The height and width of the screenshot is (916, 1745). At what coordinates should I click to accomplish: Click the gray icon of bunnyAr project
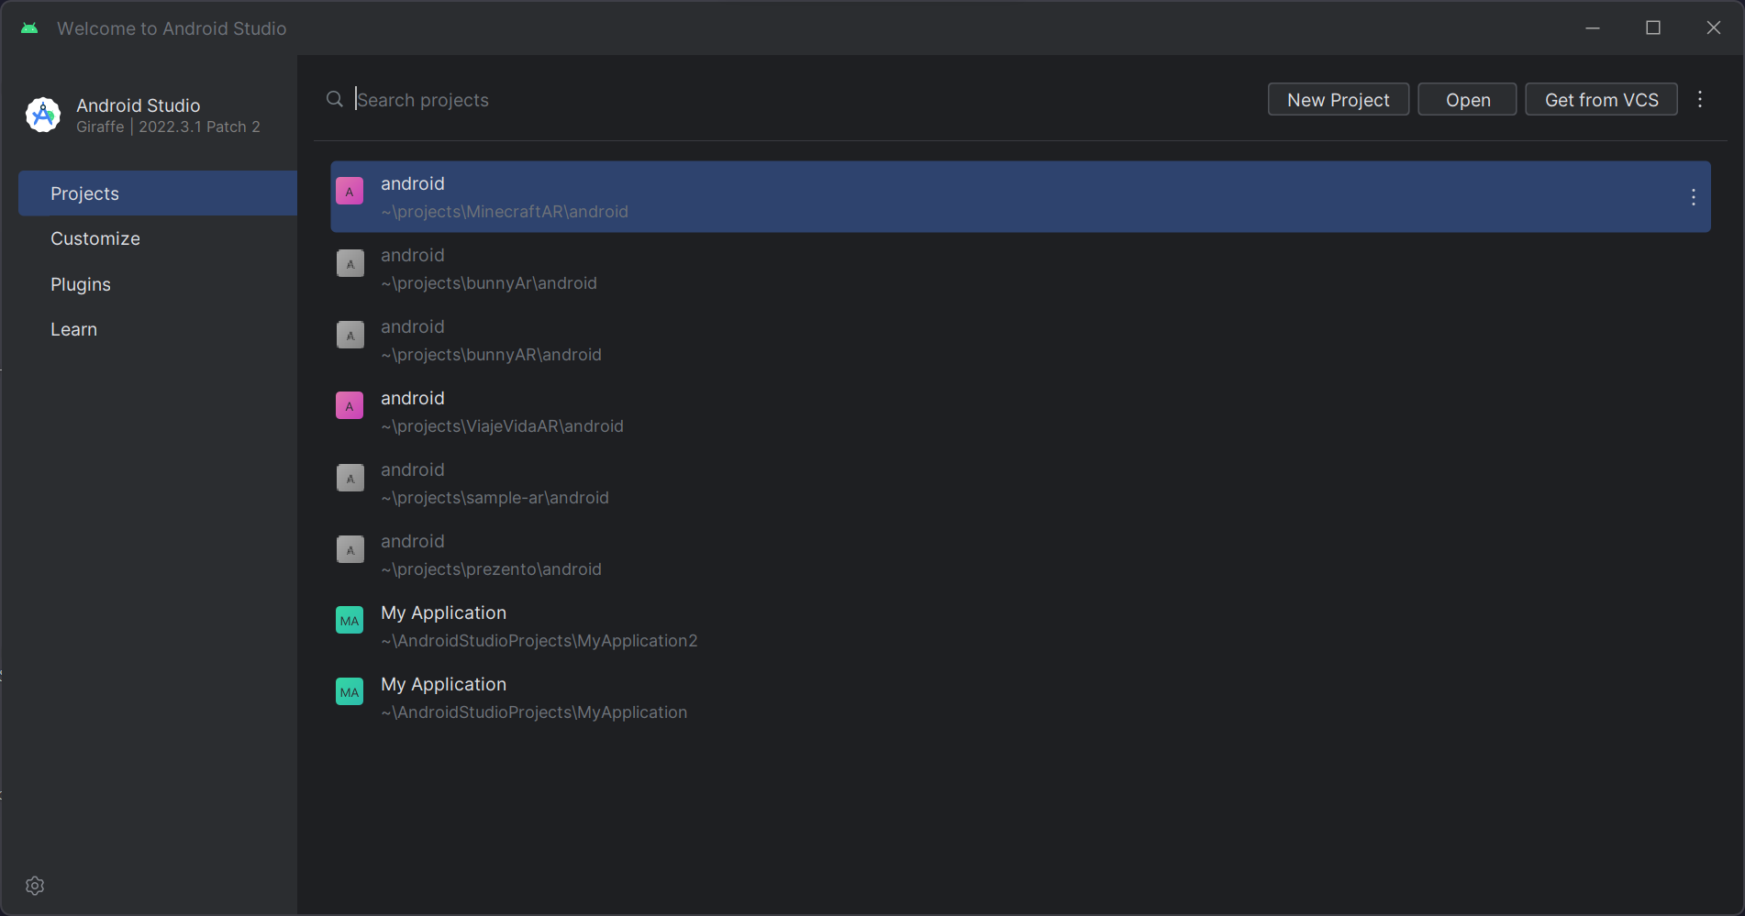(x=350, y=263)
